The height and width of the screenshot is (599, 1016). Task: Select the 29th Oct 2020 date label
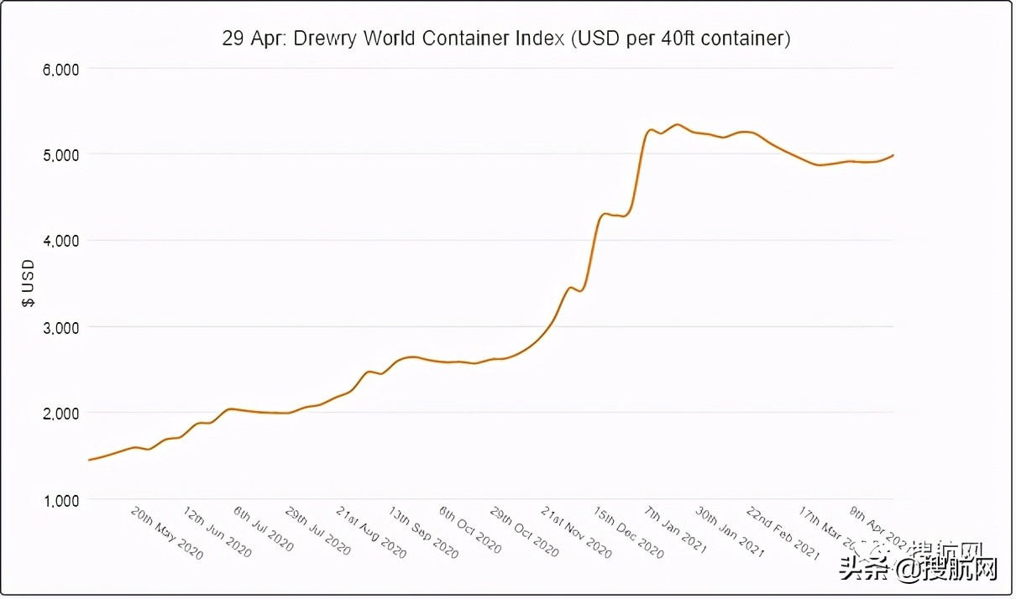point(524,534)
